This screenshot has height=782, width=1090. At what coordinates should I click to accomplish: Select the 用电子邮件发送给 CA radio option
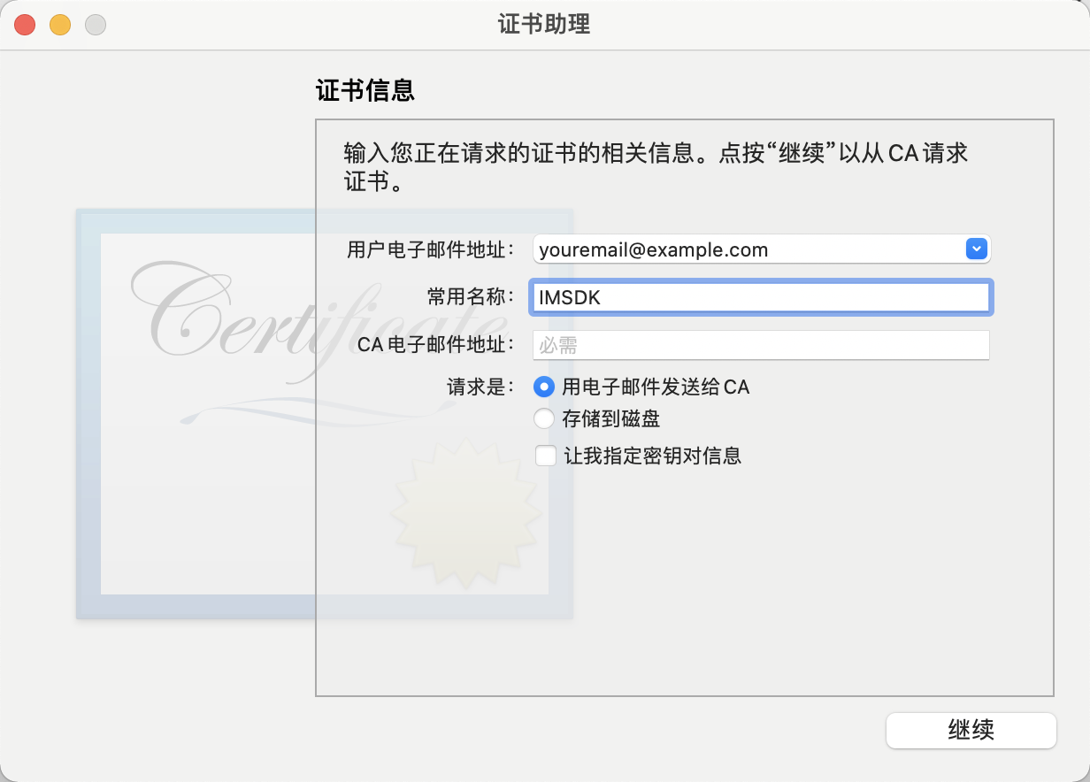pos(545,387)
